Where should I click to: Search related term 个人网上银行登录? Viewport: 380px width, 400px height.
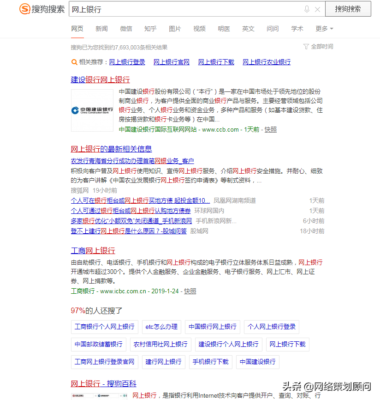[x=272, y=327]
